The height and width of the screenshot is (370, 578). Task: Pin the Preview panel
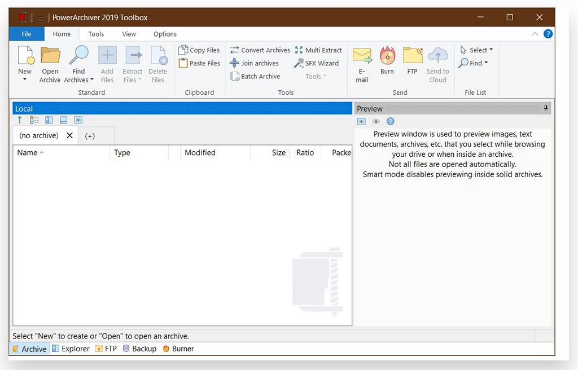click(546, 108)
